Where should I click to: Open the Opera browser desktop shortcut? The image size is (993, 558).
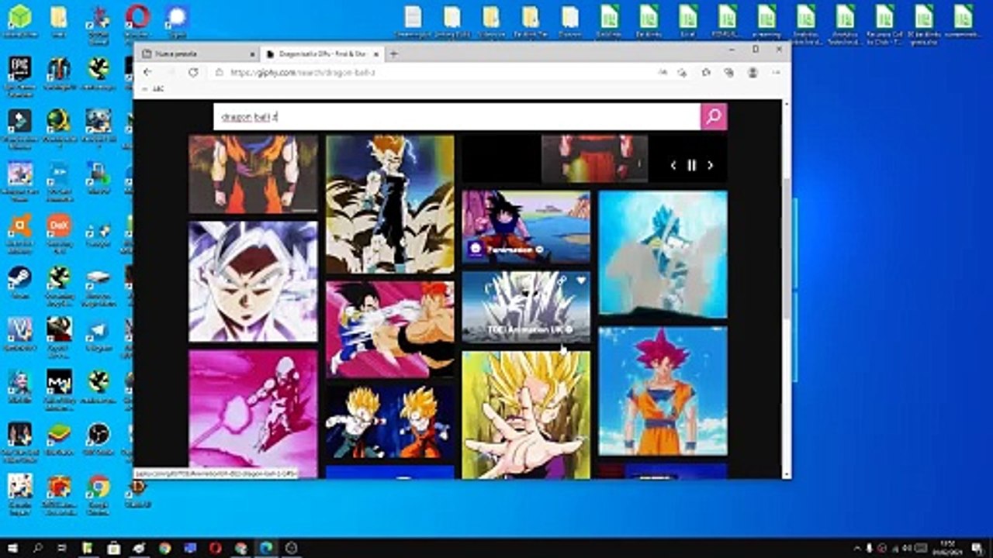coord(137,21)
